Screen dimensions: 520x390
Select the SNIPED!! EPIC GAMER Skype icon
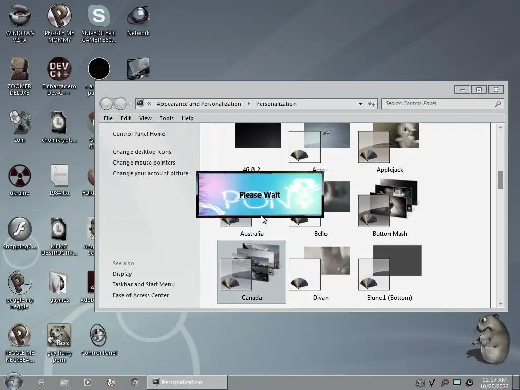point(99,23)
